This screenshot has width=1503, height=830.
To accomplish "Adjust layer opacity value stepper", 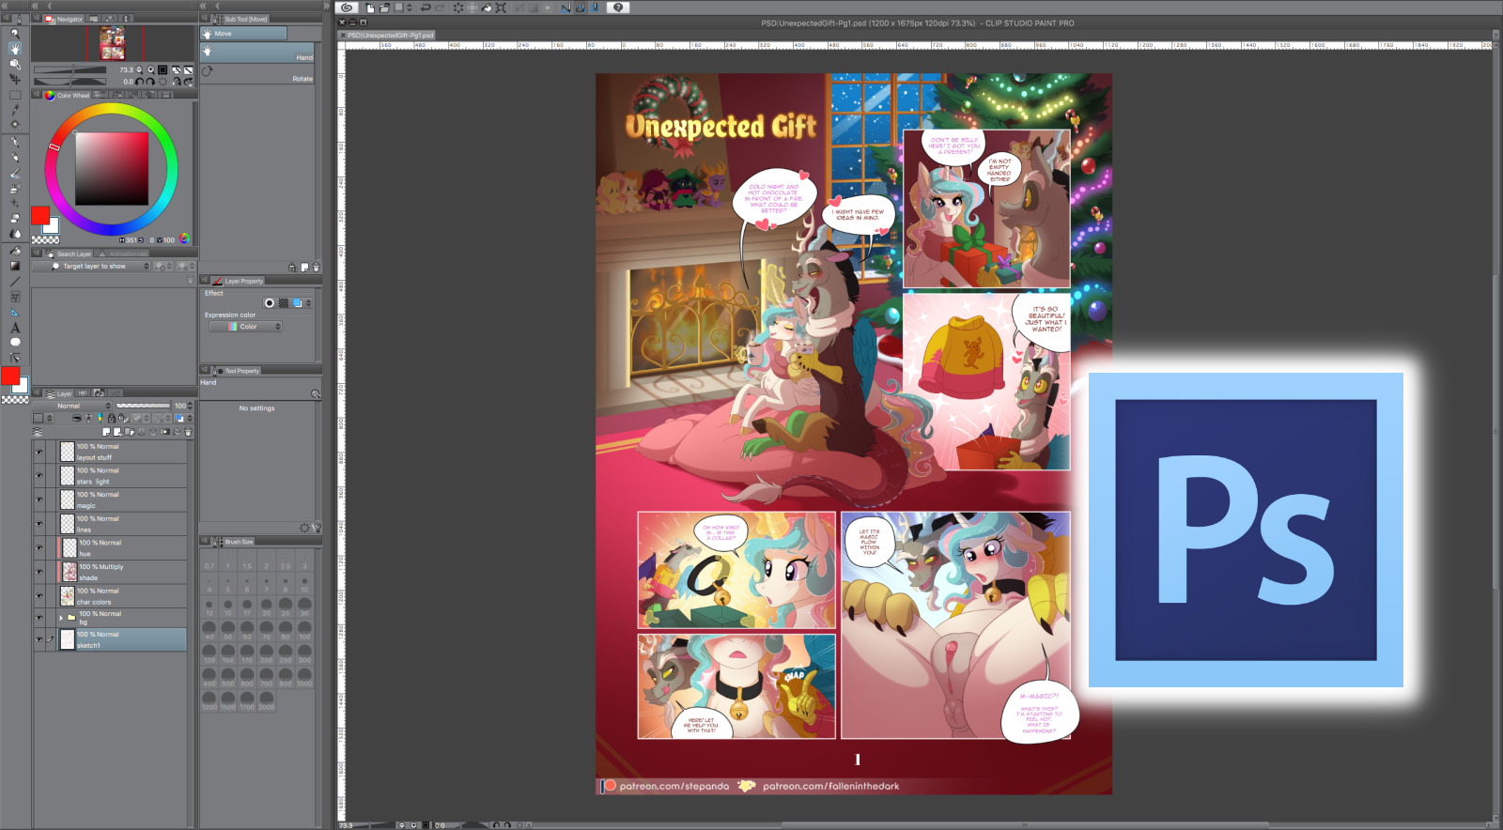I will tap(191, 406).
